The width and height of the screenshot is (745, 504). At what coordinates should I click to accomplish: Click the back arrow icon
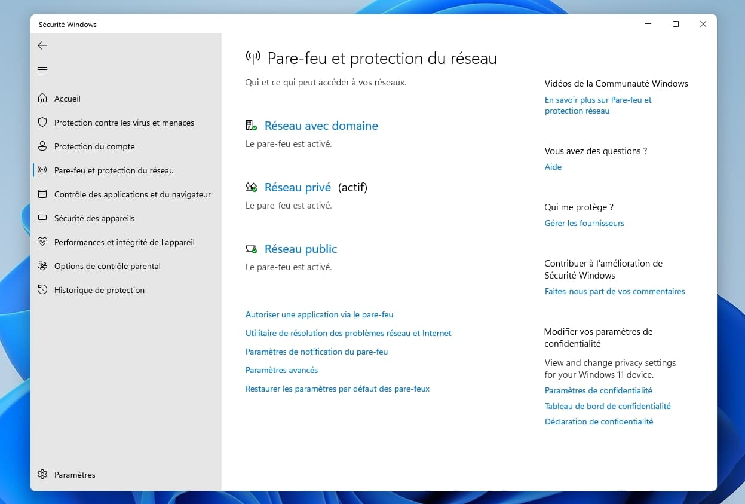pyautogui.click(x=42, y=45)
